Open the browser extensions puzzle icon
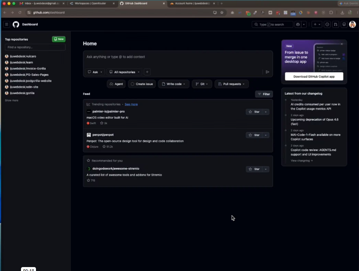 coord(331,12)
